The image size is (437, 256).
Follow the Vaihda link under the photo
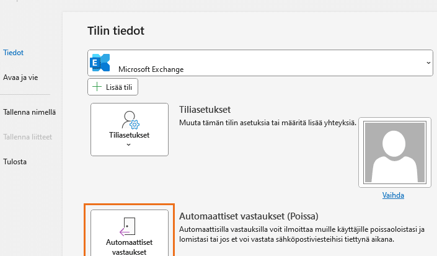tap(393, 195)
